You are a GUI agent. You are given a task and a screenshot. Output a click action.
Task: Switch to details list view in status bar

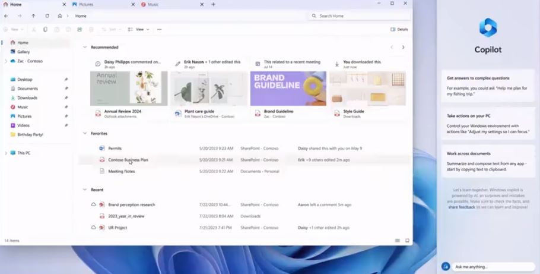(398, 241)
